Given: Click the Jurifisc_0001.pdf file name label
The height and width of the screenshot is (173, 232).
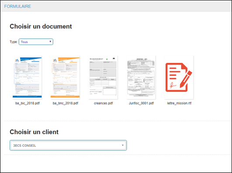Looking at the screenshot, I should coord(141,103).
